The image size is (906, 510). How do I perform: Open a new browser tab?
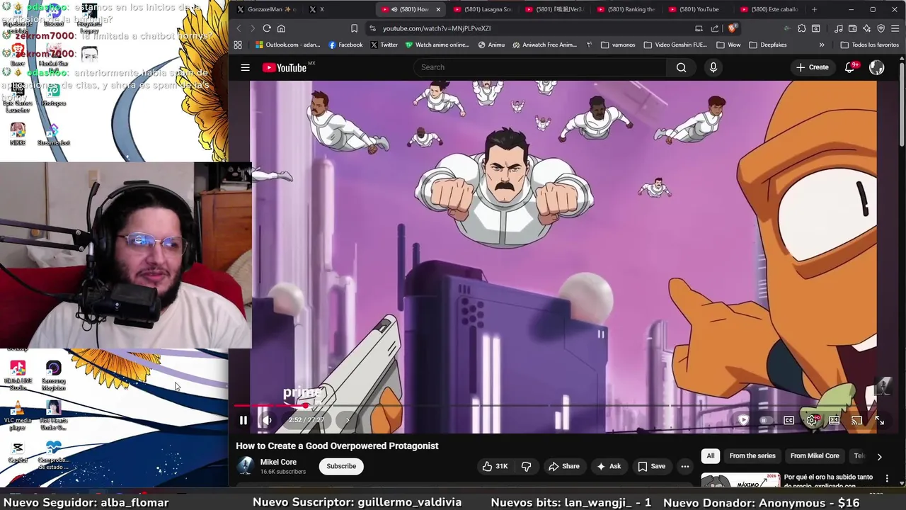(x=814, y=9)
